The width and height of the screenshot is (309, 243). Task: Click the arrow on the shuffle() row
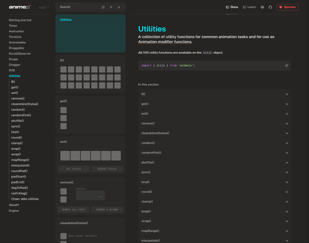(x=286, y=162)
